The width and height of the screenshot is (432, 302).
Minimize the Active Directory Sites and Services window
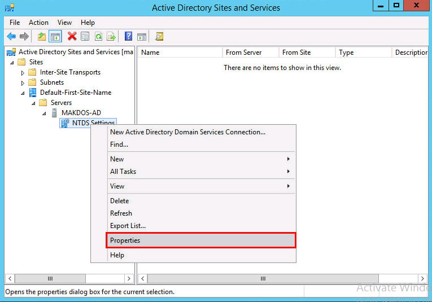coord(381,6)
